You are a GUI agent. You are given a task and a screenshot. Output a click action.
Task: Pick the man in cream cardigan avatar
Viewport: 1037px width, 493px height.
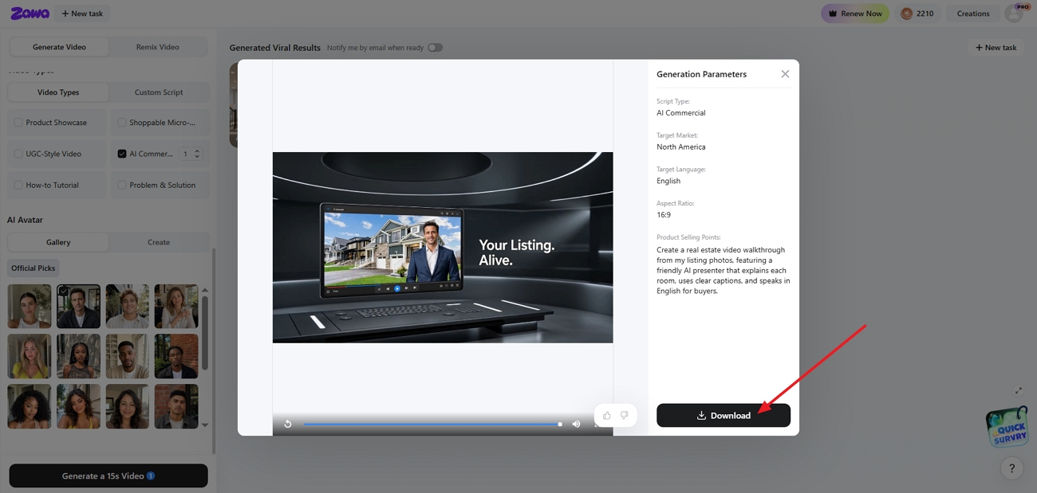(128, 356)
